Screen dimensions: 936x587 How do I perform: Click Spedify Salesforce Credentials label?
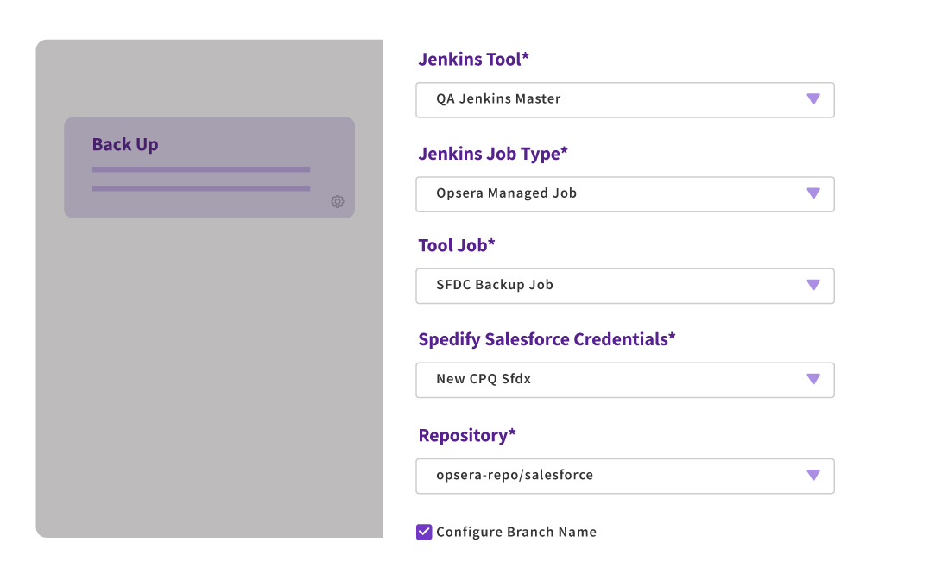point(547,339)
